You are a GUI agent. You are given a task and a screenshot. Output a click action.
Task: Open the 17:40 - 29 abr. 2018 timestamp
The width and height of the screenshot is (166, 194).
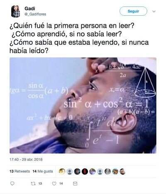click(26, 160)
